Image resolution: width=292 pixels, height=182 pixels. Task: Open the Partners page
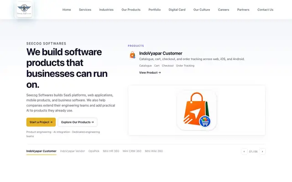[243, 10]
